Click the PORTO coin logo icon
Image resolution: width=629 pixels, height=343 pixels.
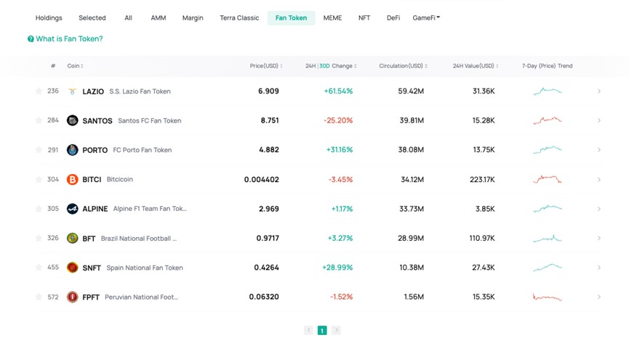click(x=72, y=149)
